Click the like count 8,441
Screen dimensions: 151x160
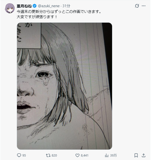tap(85, 155)
